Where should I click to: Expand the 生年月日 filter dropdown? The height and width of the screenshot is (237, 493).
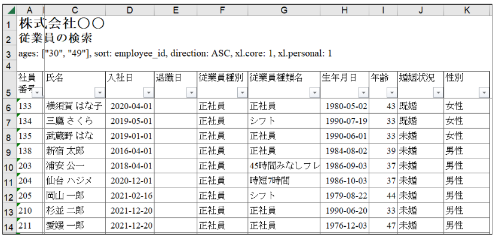[363, 92]
